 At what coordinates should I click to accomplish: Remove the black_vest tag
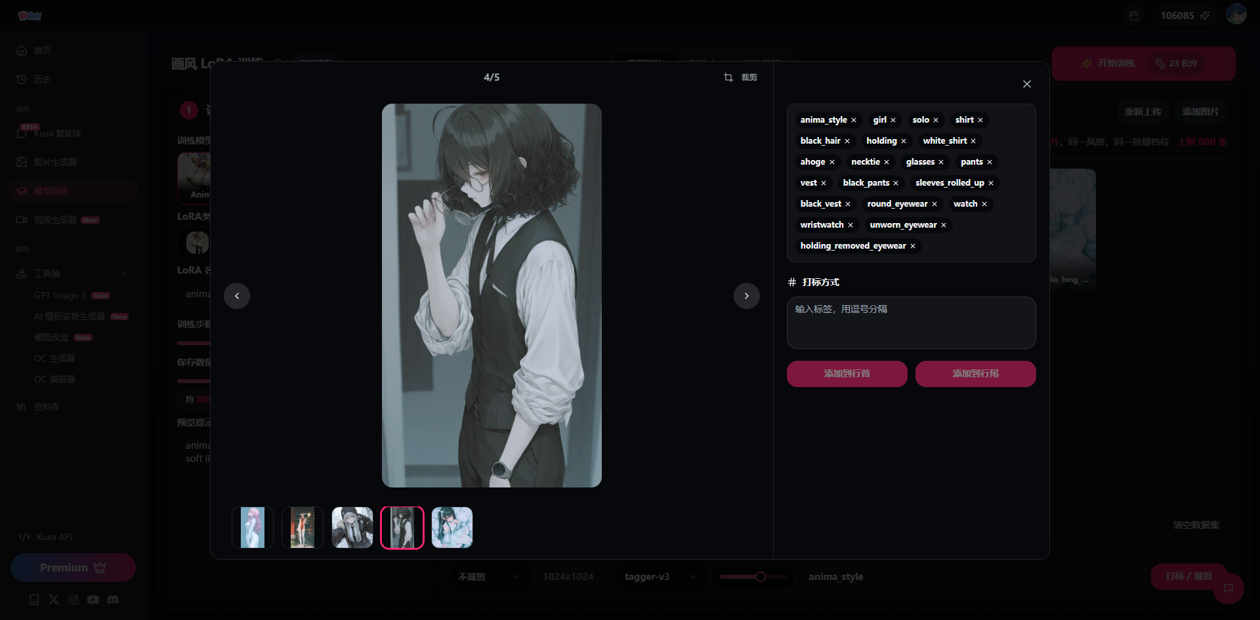[x=848, y=204]
